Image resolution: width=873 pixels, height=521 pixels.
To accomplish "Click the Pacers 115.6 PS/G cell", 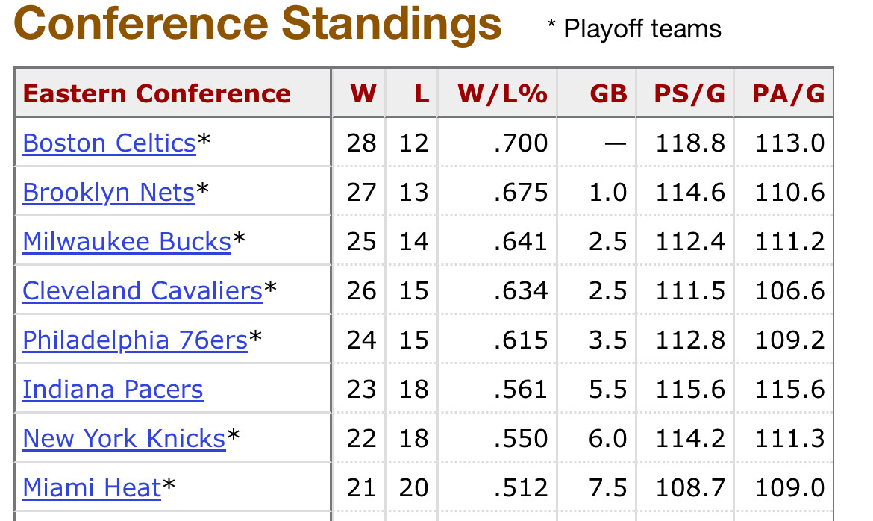I will (690, 390).
